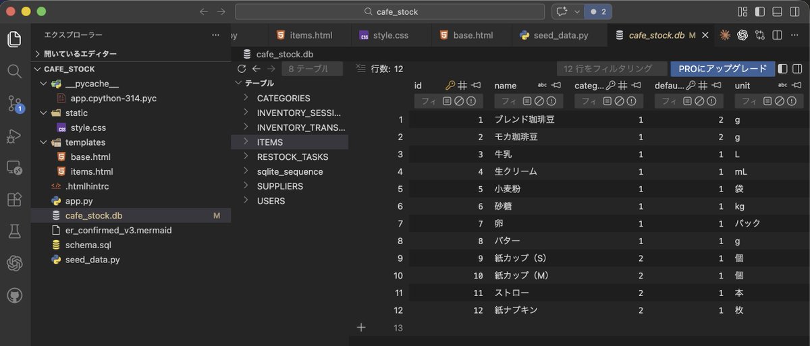The width and height of the screenshot is (810, 346).
Task: Open the GitHub view in activity bar
Action: tap(14, 295)
